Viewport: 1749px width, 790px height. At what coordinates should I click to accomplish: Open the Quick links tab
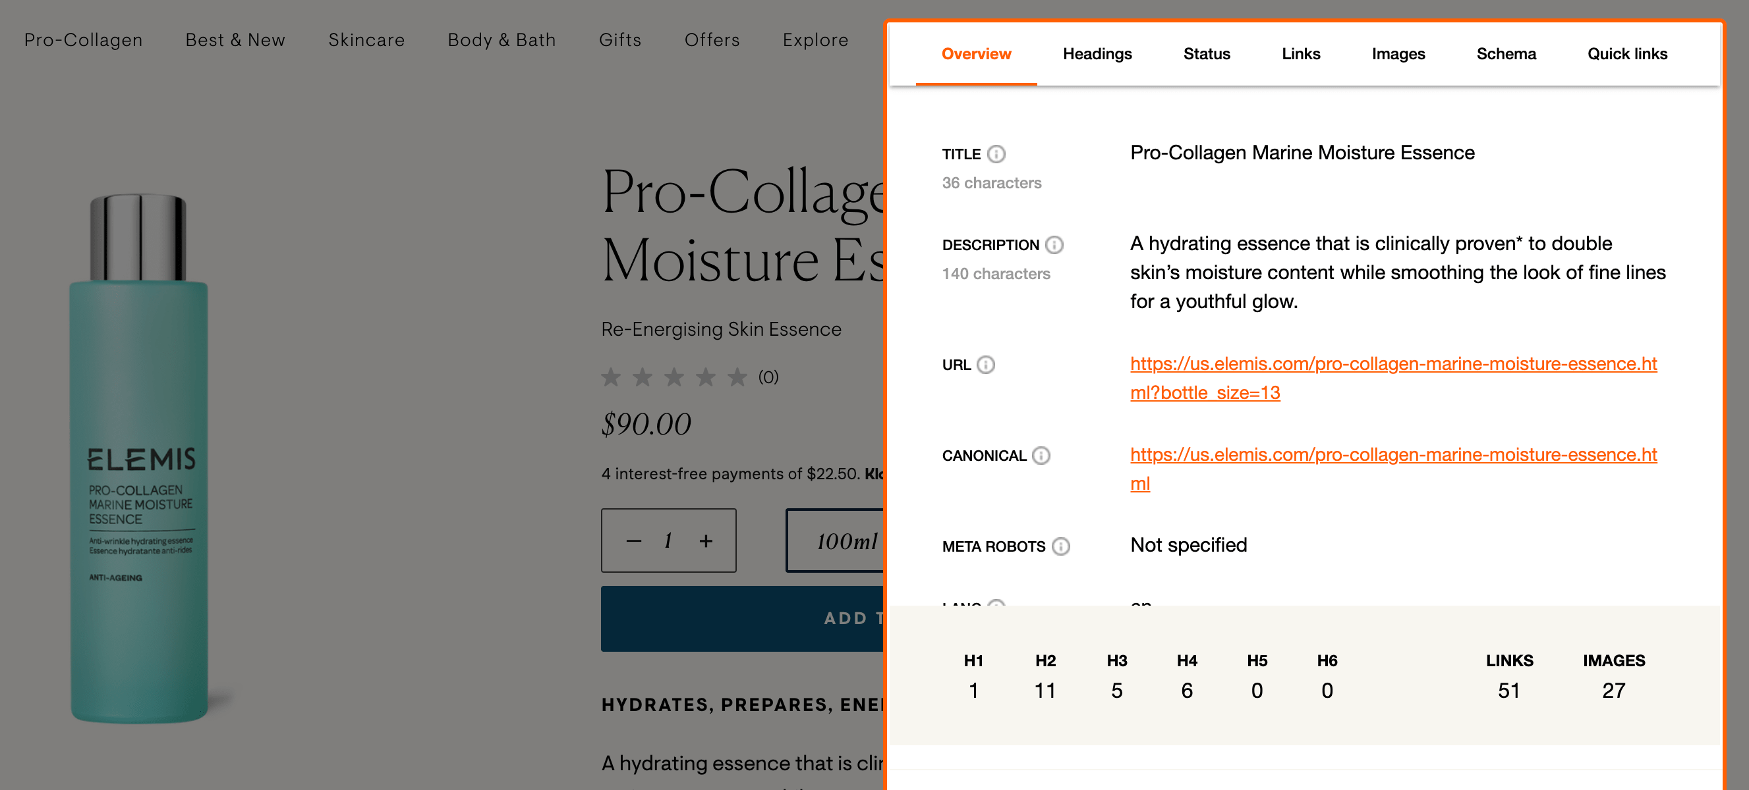coord(1628,53)
